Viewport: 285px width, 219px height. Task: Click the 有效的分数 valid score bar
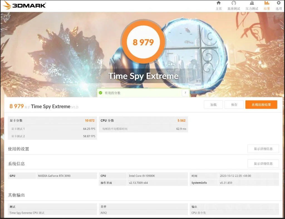click(143, 93)
